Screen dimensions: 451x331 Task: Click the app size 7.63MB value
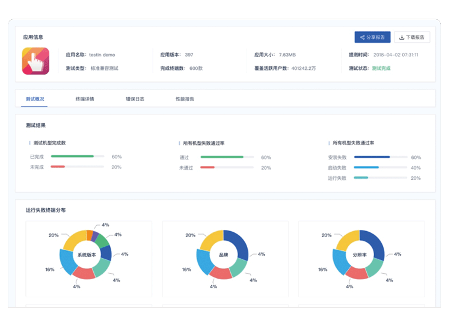point(287,55)
